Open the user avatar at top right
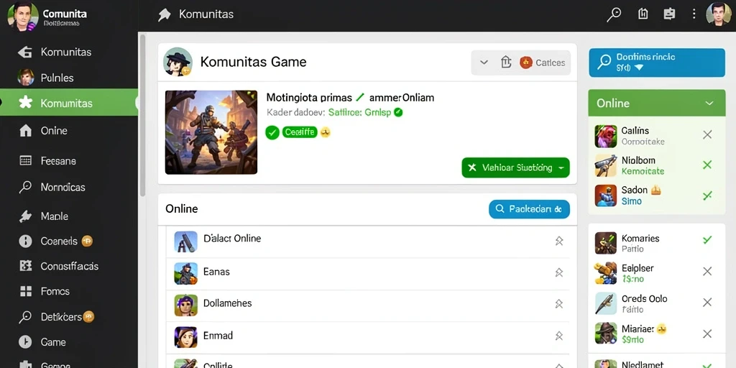Viewport: 736px width, 368px height. [x=719, y=14]
